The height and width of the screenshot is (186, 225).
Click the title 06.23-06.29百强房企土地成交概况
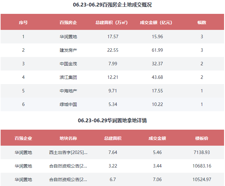click(112, 5)
